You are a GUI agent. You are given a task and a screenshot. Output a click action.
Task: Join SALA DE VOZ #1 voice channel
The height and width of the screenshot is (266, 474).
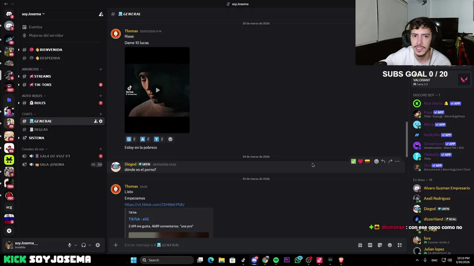pos(62,156)
